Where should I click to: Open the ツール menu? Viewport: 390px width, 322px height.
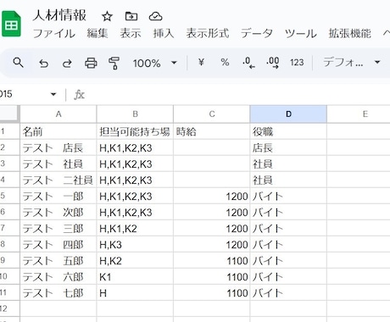pos(301,34)
